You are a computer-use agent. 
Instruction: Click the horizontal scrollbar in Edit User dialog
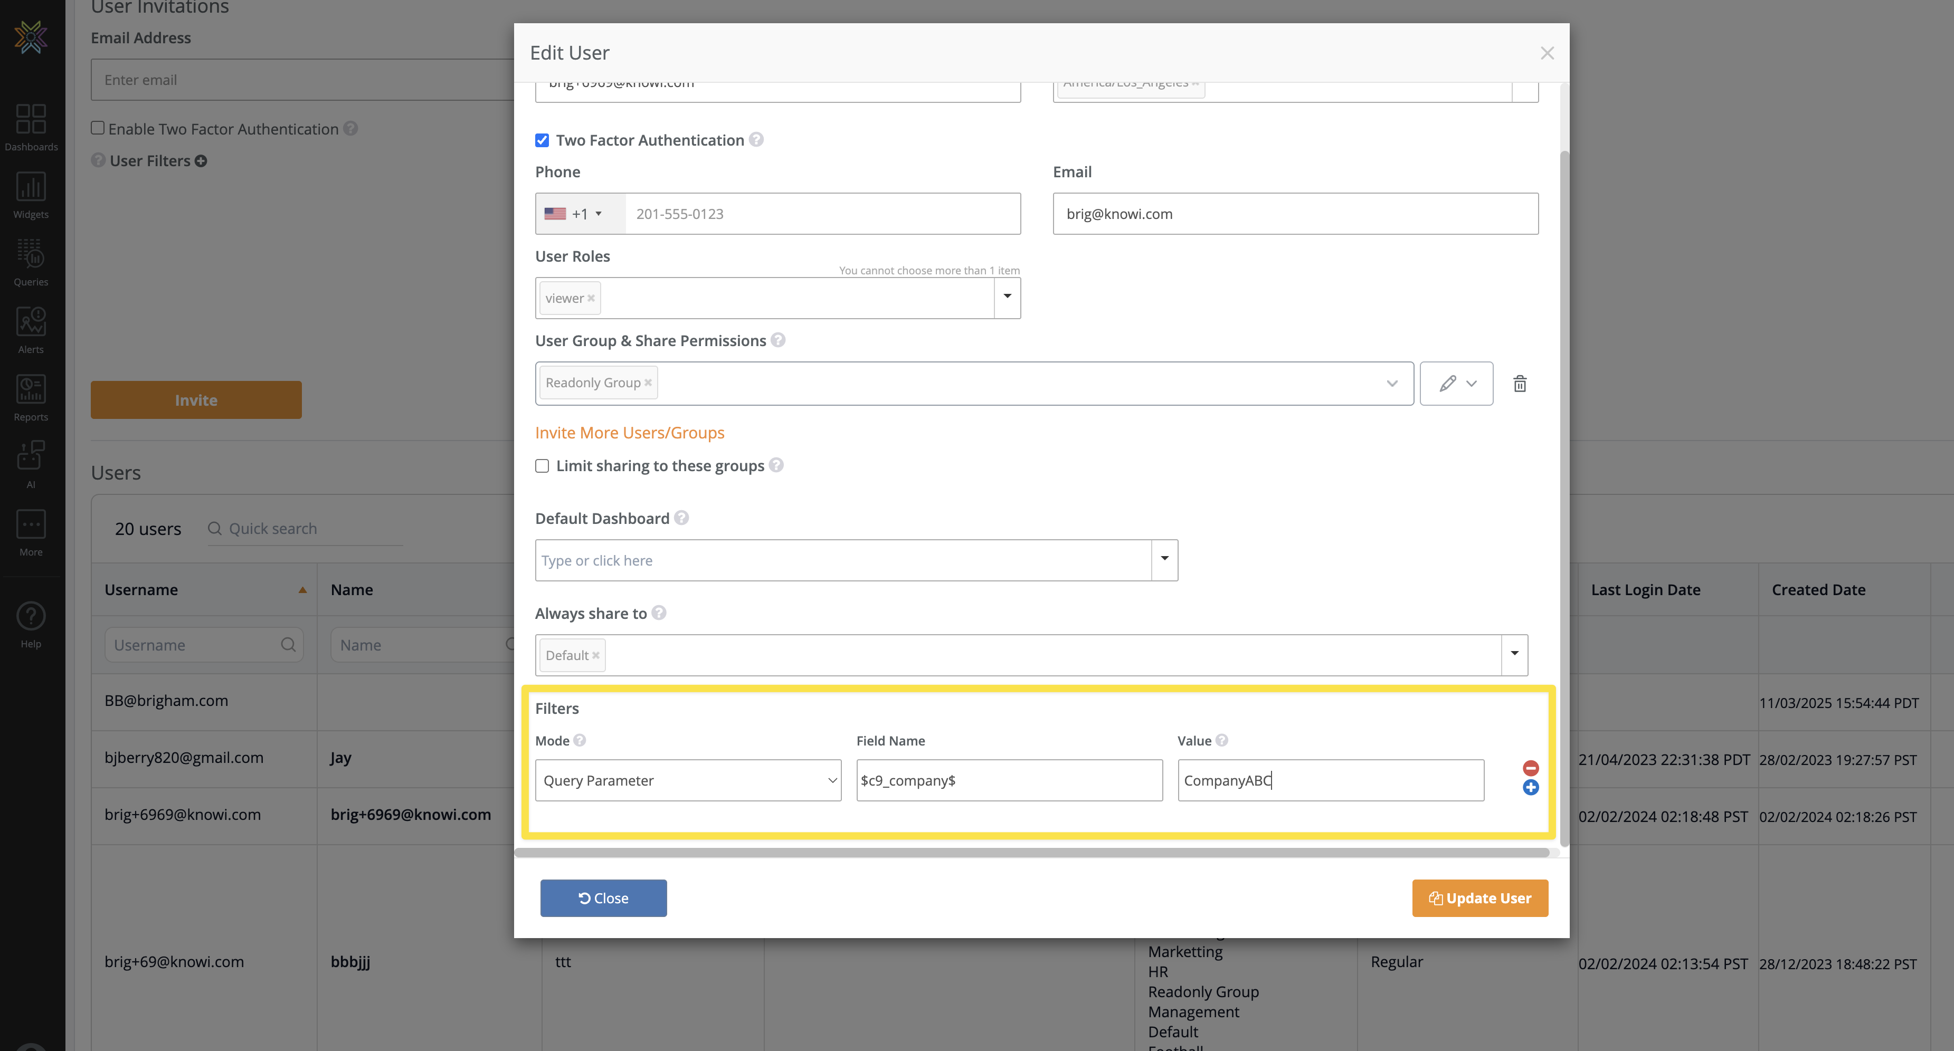coord(1031,852)
